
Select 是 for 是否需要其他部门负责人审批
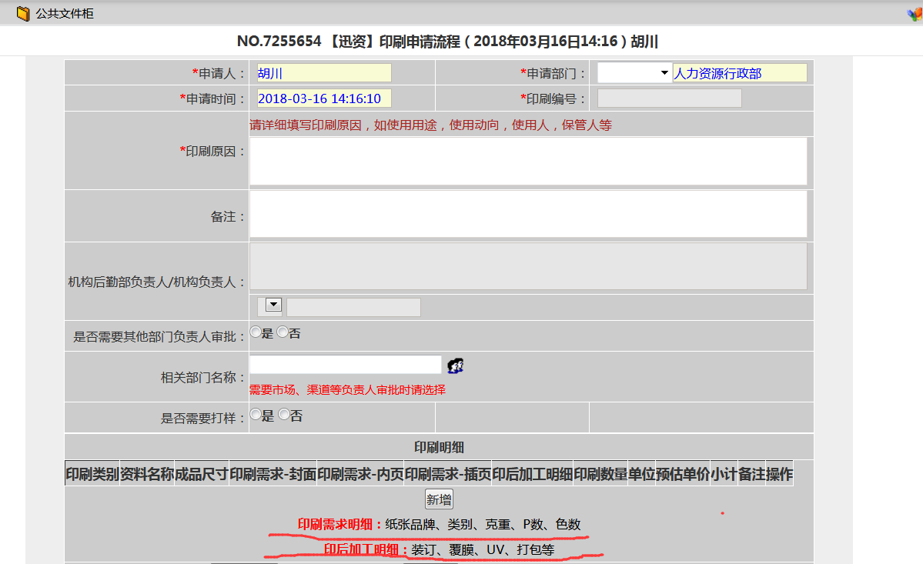pos(255,331)
